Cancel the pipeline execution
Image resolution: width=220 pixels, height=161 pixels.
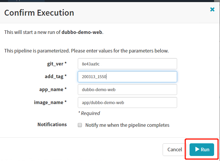coord(174,149)
